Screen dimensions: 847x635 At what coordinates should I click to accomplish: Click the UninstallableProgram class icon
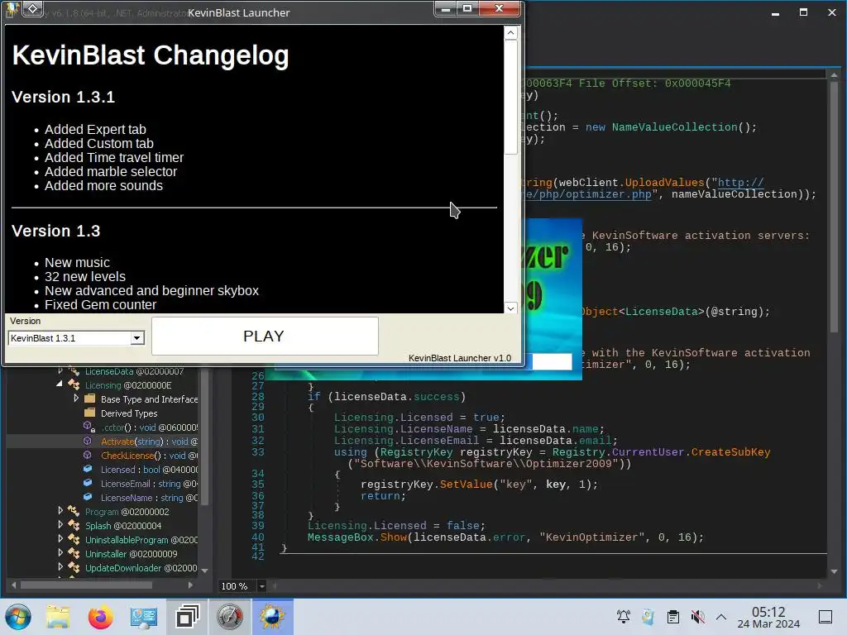(x=74, y=539)
